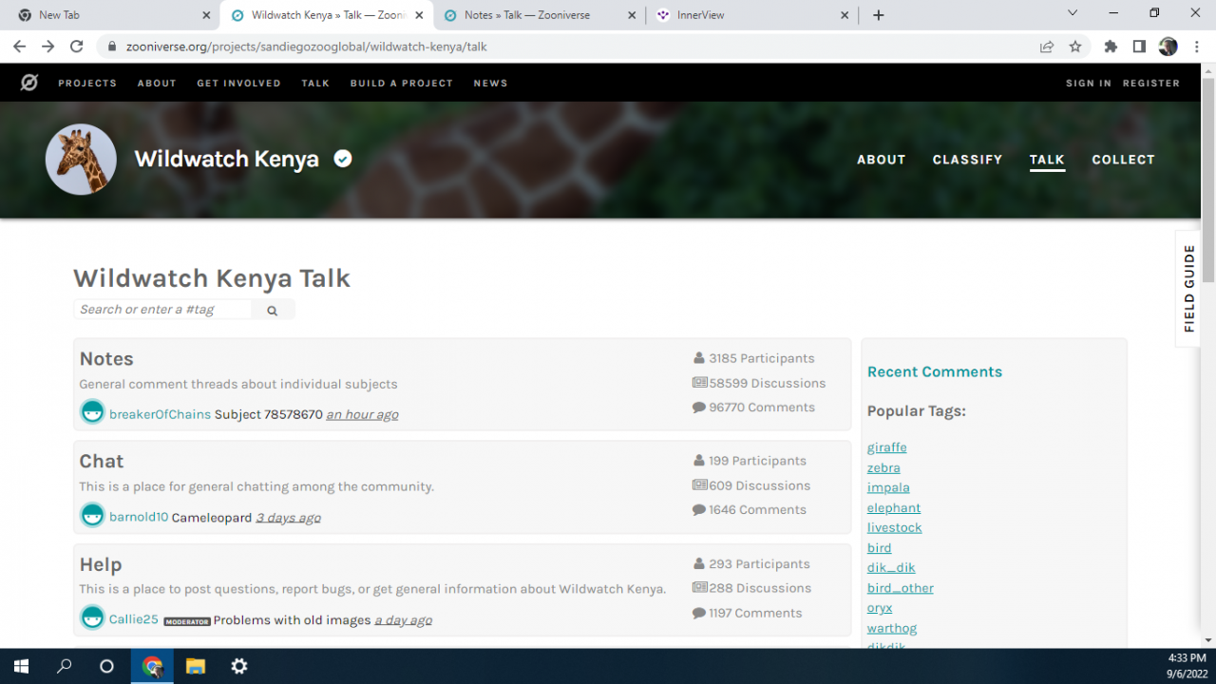
Task: Open the browser extensions puzzle icon
Action: (x=1111, y=47)
